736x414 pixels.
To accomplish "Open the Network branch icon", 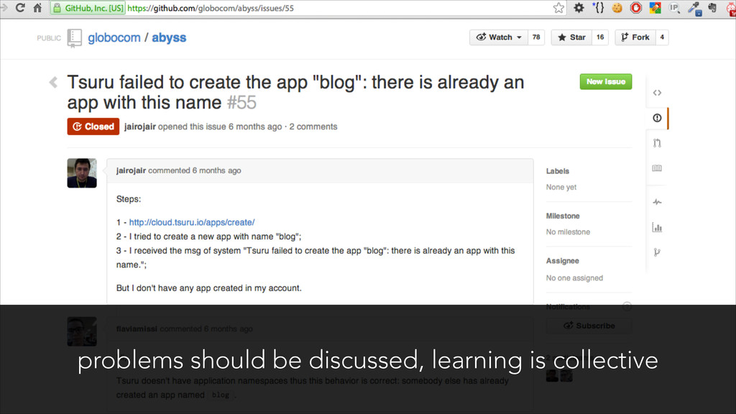I will coord(656,252).
